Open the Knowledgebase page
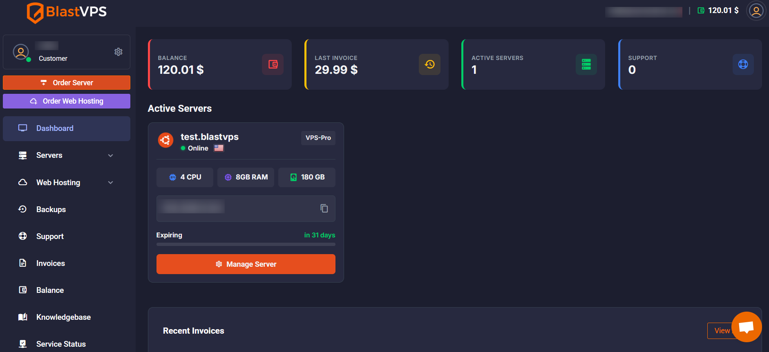 click(x=67, y=317)
